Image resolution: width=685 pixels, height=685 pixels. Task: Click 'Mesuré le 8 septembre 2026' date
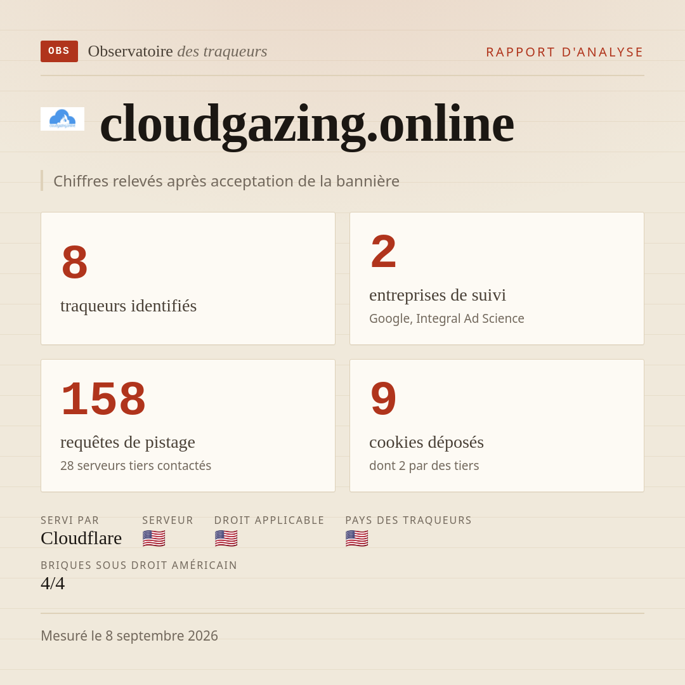pyautogui.click(x=129, y=636)
